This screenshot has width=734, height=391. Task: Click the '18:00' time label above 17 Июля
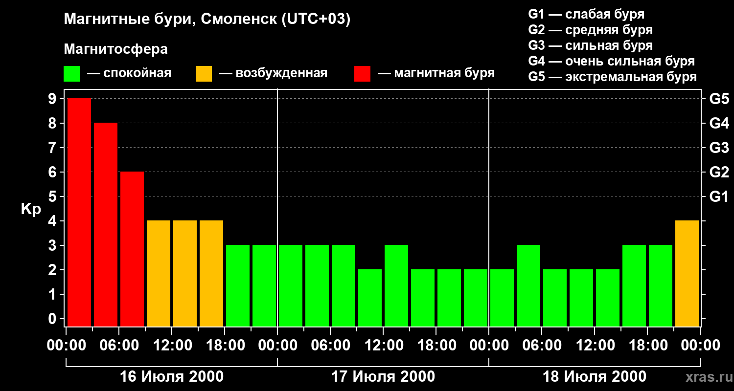pos(436,345)
